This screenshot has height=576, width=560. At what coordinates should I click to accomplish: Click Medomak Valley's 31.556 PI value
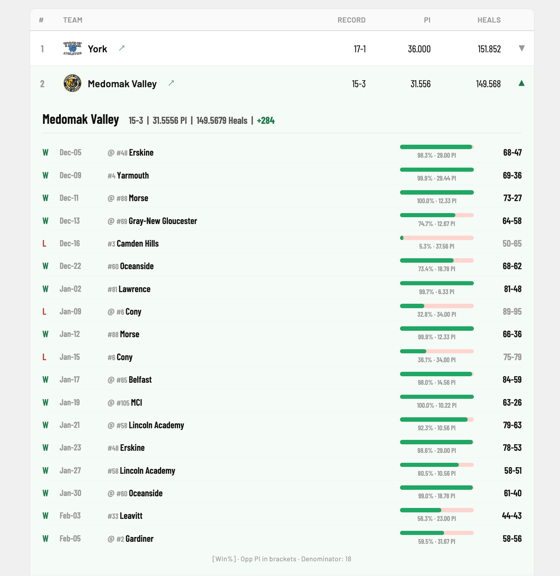click(x=421, y=84)
